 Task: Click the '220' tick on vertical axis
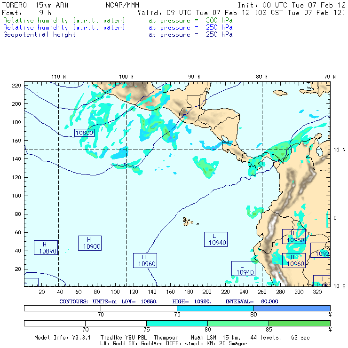point(16,86)
